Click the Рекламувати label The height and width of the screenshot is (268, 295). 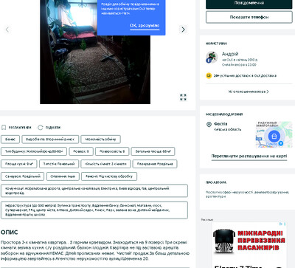(20, 128)
